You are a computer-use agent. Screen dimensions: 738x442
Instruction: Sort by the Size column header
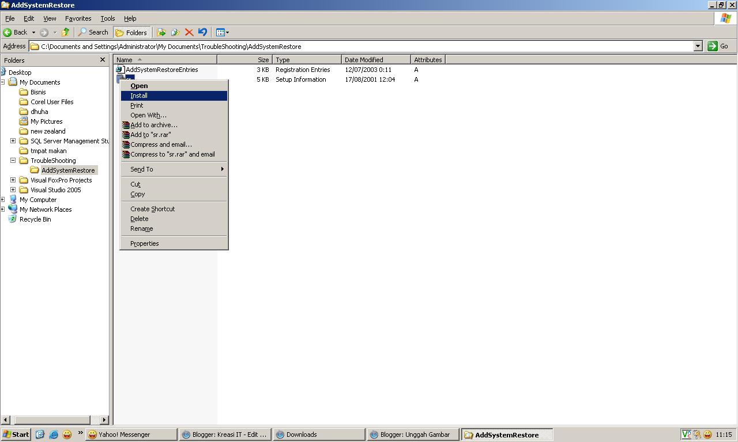pos(244,60)
